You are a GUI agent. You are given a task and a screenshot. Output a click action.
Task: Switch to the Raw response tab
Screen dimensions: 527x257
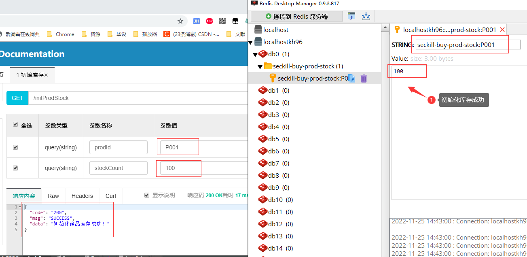53,196
